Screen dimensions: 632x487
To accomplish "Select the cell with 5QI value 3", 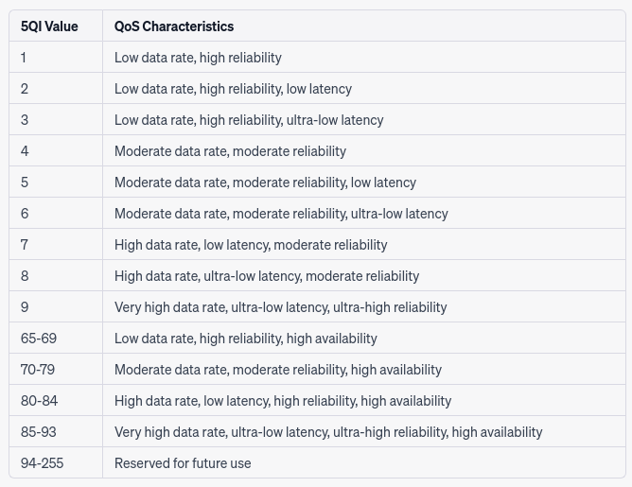I will [x=25, y=120].
